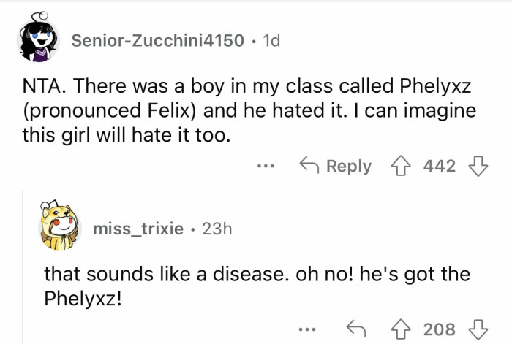Click the 23h timestamp on the reply
This screenshot has width=512, height=344.
pyautogui.click(x=216, y=229)
